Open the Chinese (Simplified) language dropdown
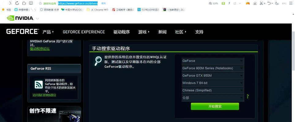Viewport: 295px width, 122px height. coord(213,90)
